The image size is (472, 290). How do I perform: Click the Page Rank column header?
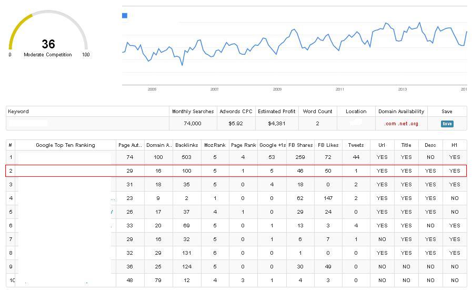[243, 145]
